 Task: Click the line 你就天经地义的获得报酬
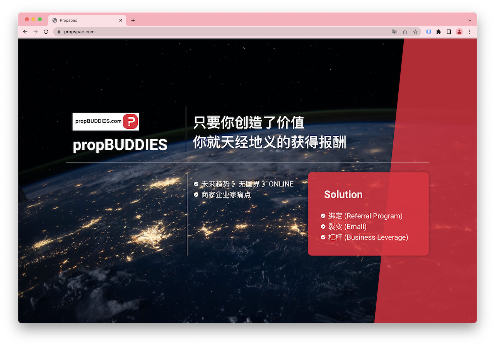(x=270, y=142)
